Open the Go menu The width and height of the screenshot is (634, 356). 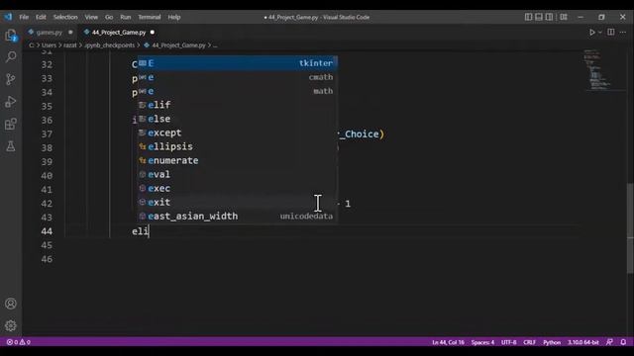tap(109, 17)
